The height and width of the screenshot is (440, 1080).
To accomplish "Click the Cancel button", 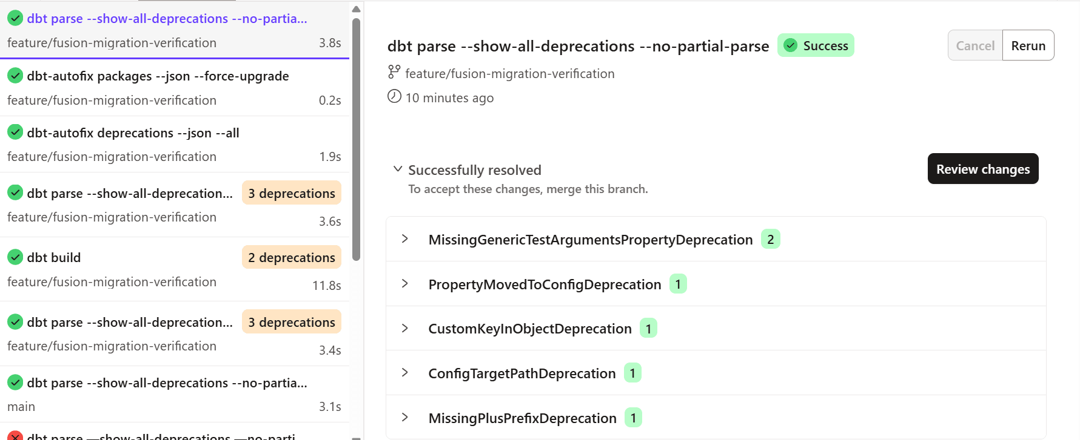I will click(x=975, y=45).
